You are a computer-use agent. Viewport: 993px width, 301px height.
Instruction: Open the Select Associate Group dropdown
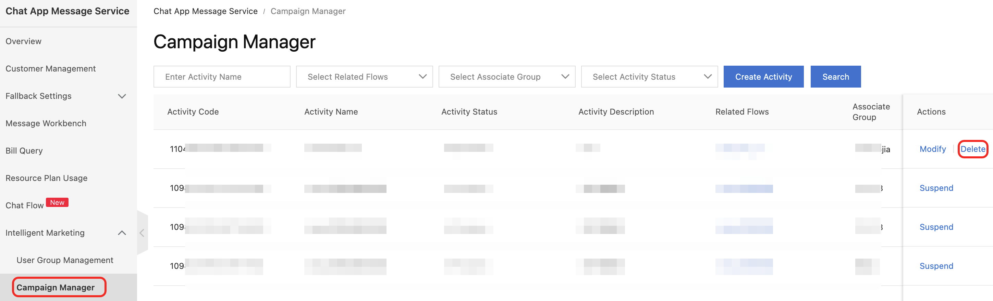[x=506, y=77]
